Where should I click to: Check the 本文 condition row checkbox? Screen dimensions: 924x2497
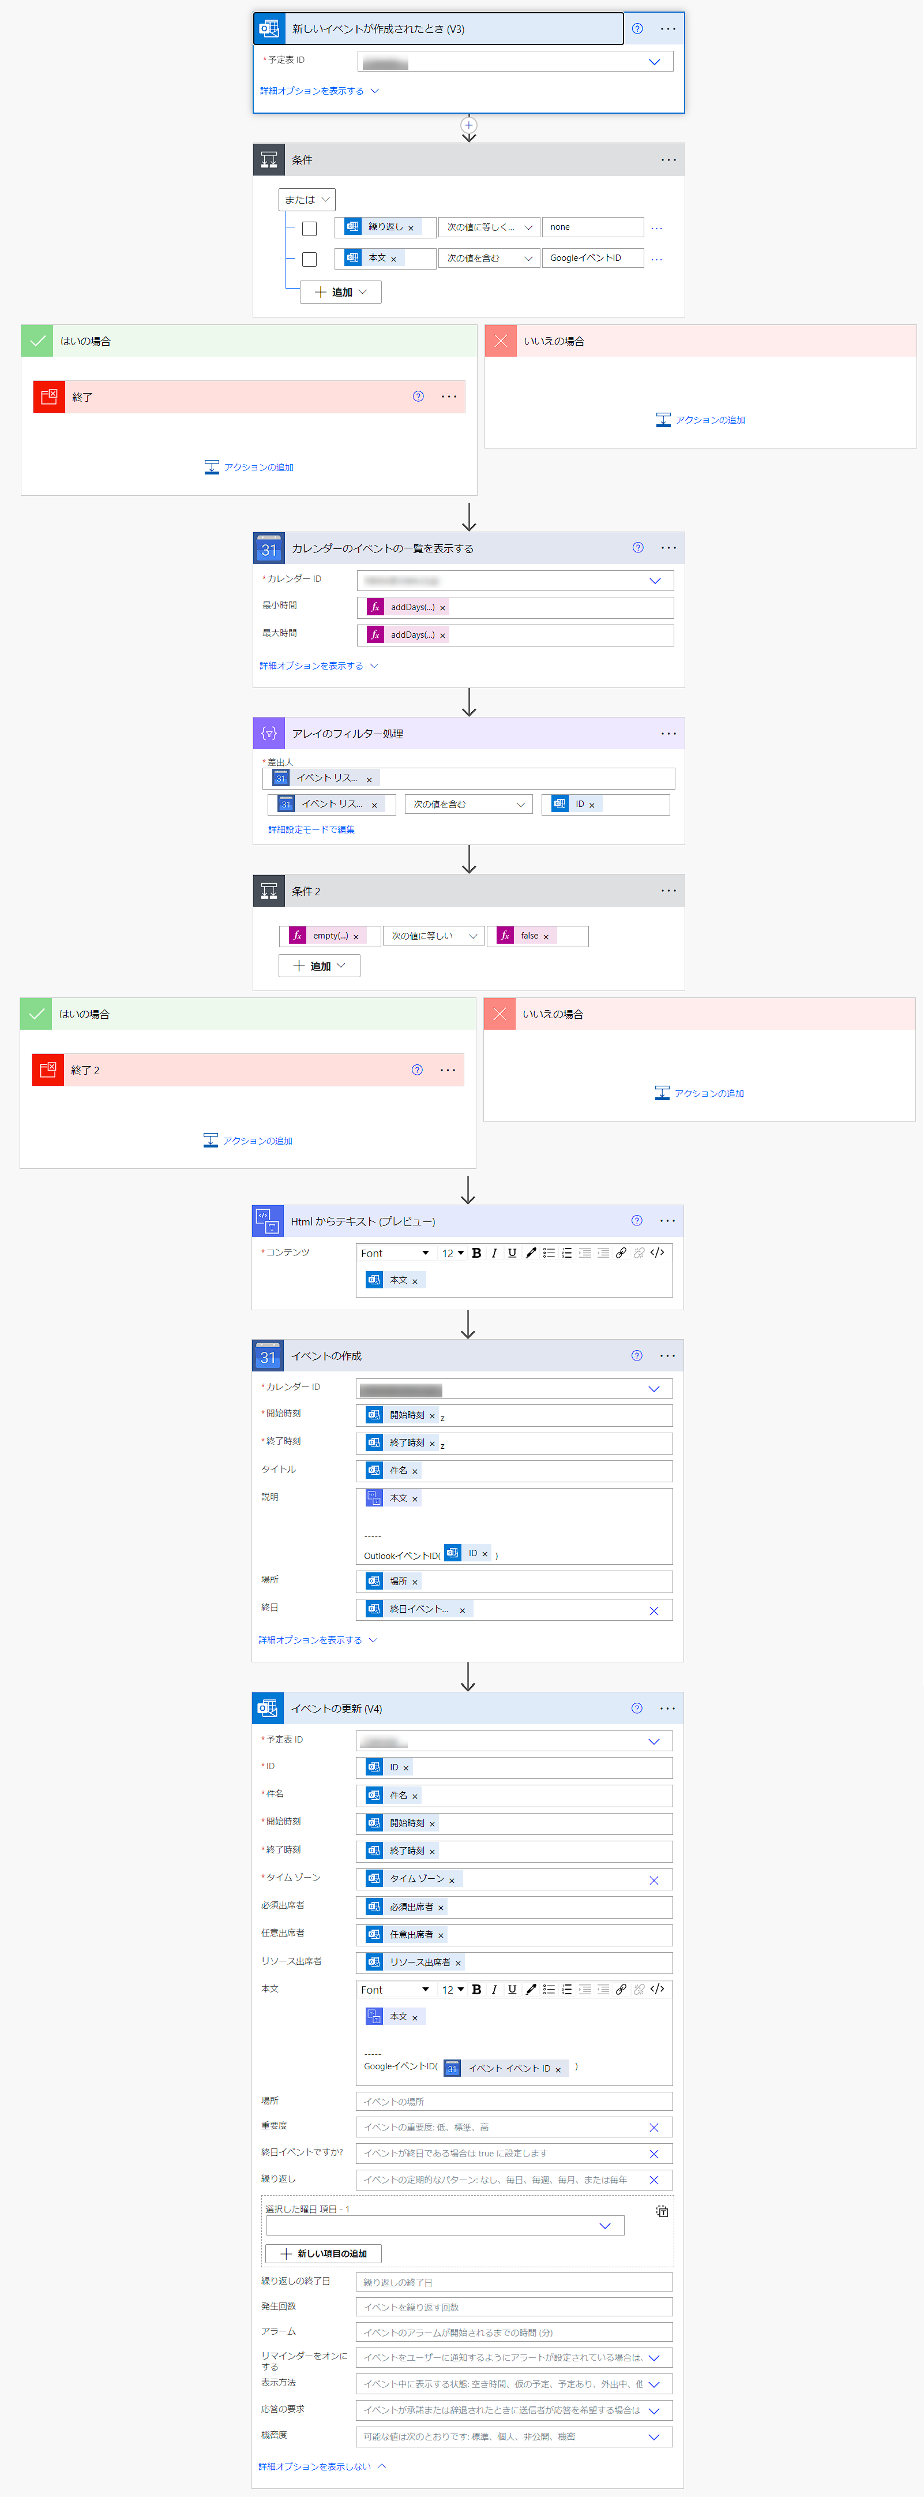click(310, 259)
